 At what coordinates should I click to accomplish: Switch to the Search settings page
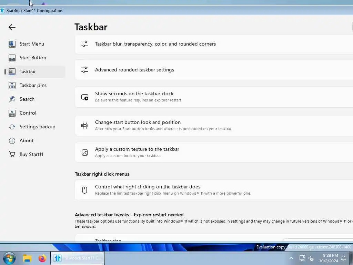pos(35,99)
